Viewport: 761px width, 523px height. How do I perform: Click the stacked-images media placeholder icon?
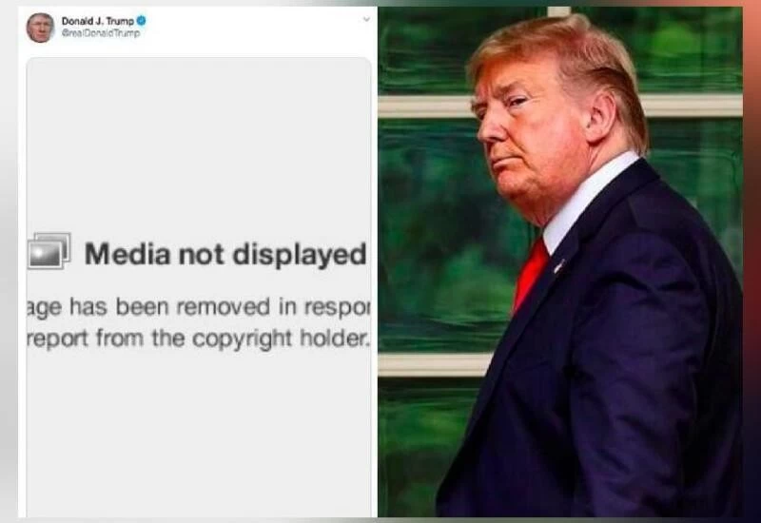pyautogui.click(x=49, y=251)
